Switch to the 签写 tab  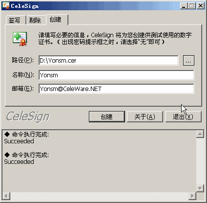pos(16,20)
